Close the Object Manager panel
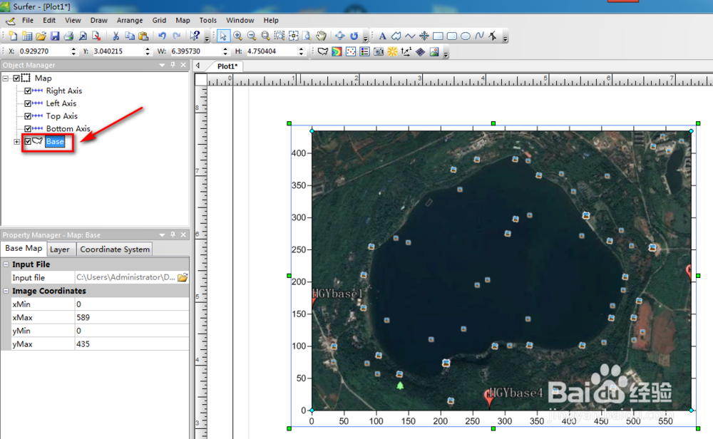713x439 pixels. [183, 65]
